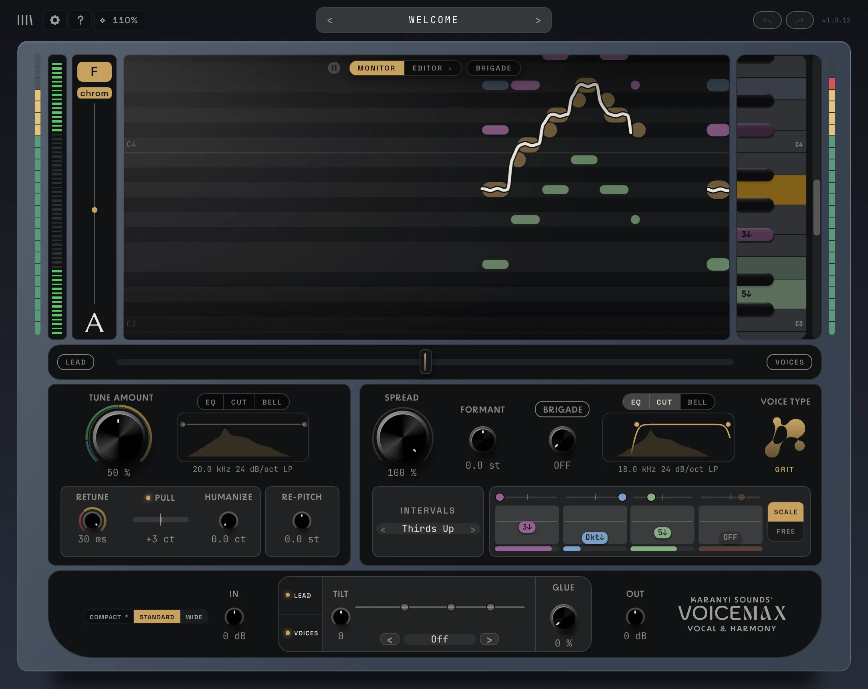Screen dimensions: 868x689
Task: Enable the voices EQ button
Action: tap(636, 402)
